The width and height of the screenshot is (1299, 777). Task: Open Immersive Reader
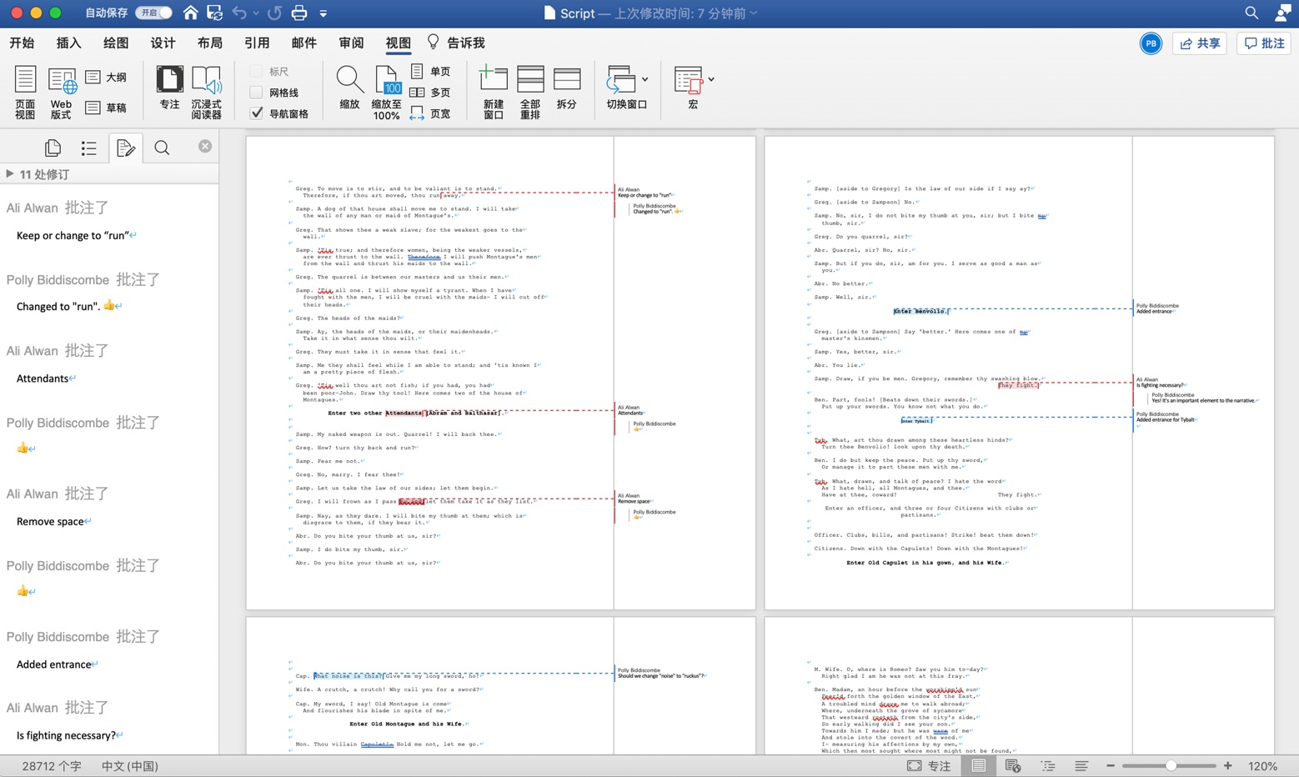coord(206,92)
